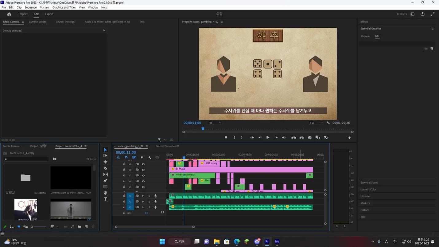Image resolution: width=439 pixels, height=247 pixels.
Task: Add a marker in the timeline
Action: pos(142,157)
